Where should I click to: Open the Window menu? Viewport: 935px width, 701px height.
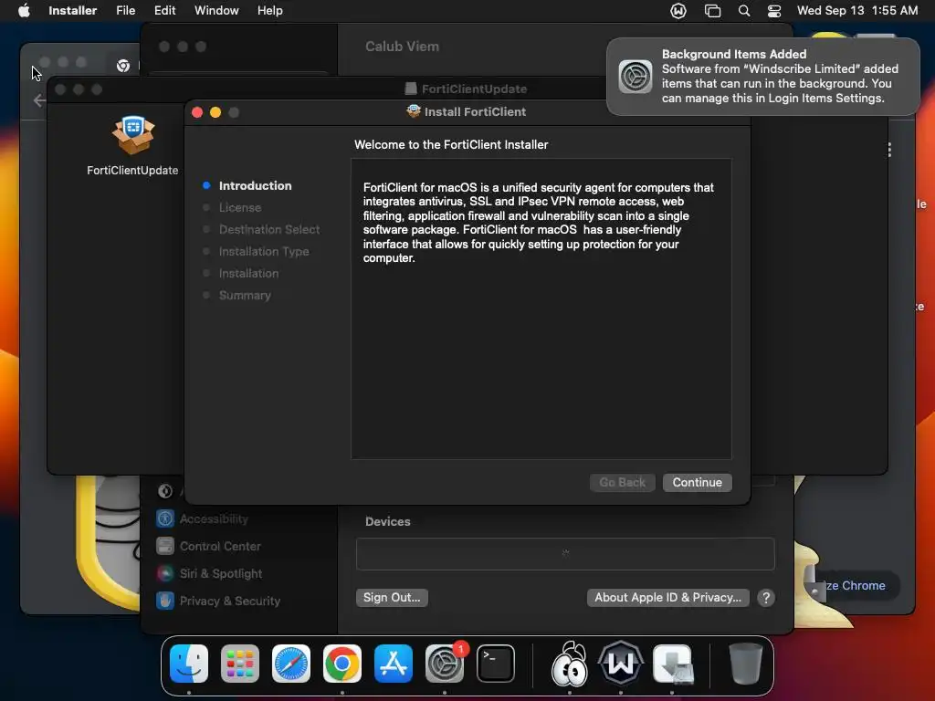tap(216, 11)
